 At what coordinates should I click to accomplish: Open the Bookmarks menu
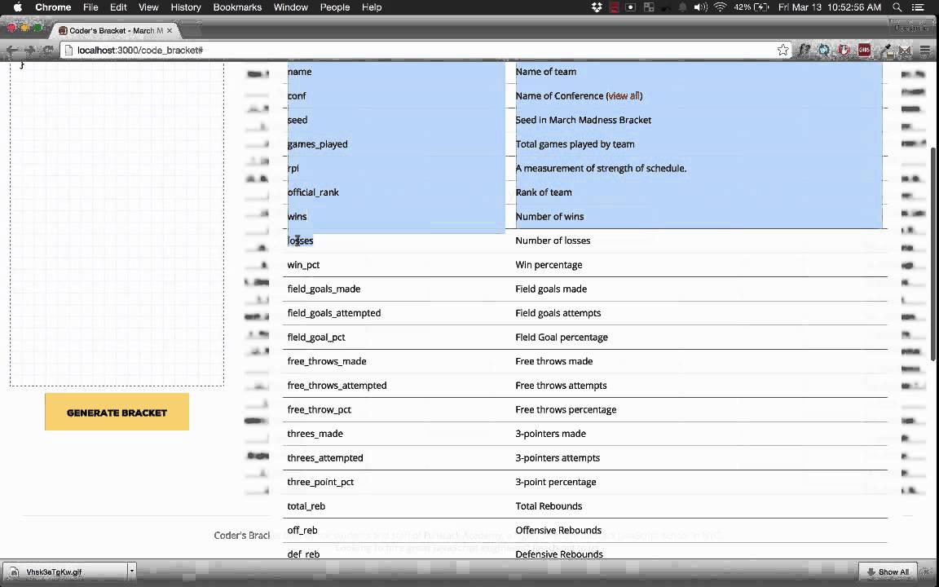pos(237,7)
